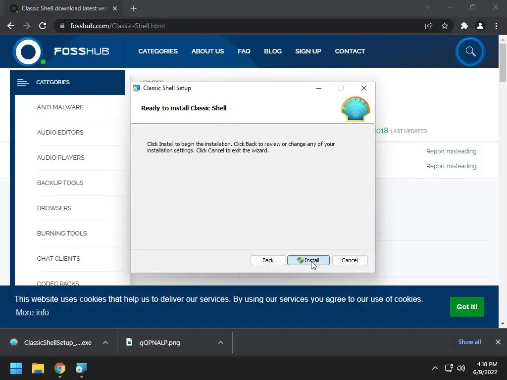Click the Classic Shell Setup title icon

137,88
